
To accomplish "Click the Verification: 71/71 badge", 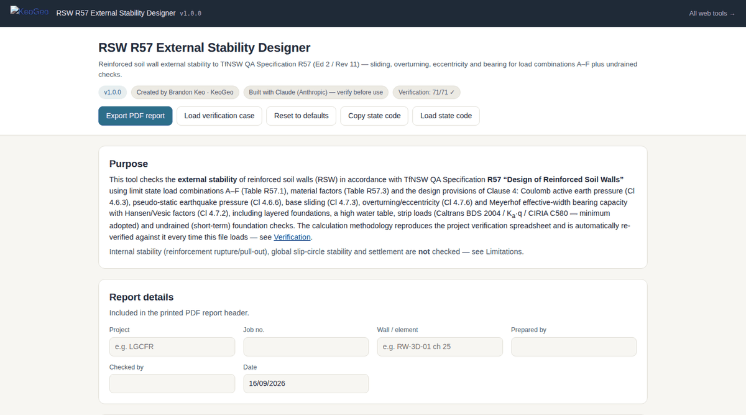I will 426,92.
